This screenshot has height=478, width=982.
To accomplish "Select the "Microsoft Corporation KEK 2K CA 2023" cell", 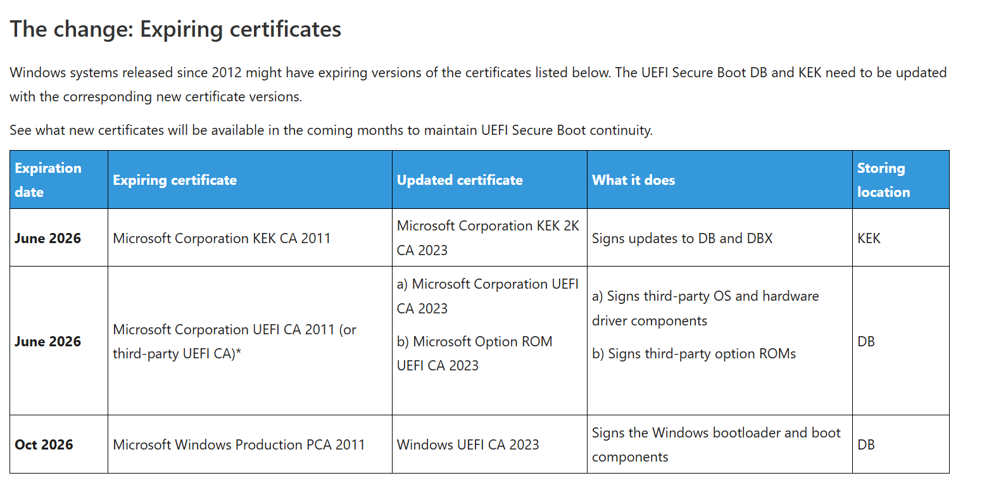I will (488, 238).
